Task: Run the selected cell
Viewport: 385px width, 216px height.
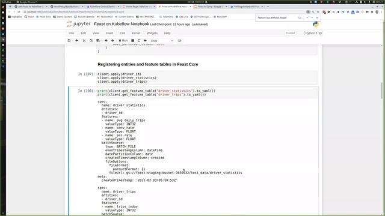Action: tap(123, 41)
